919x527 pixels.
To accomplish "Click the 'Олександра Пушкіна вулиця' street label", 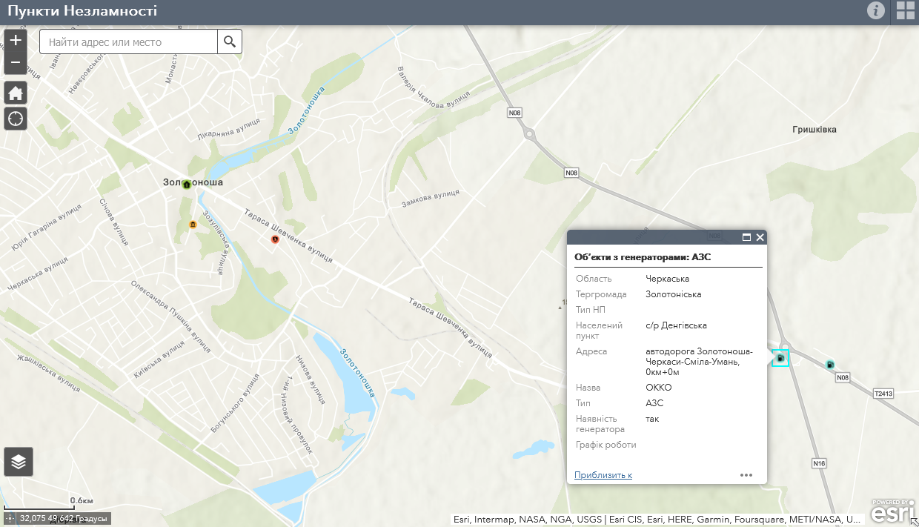I will 171,316.
